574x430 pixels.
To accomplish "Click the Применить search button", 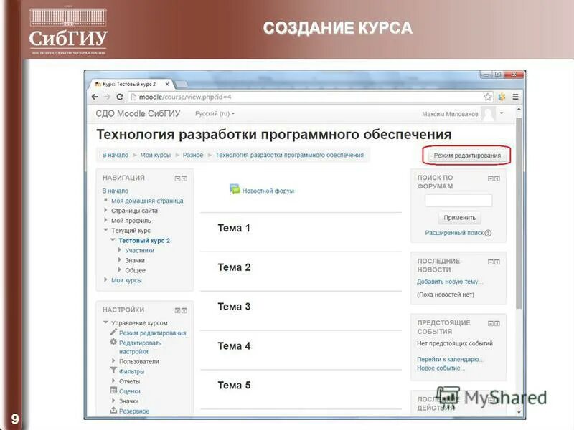I will click(459, 218).
